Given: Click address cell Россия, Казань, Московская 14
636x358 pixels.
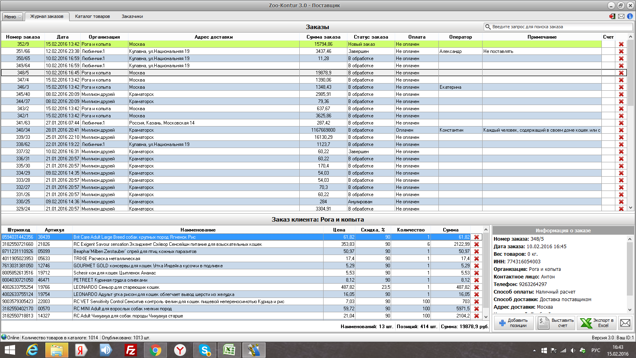Looking at the screenshot, I should tap(213, 123).
